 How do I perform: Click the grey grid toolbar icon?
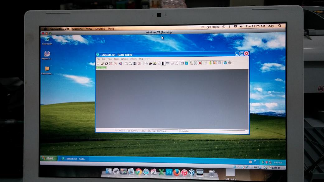coord(168,63)
